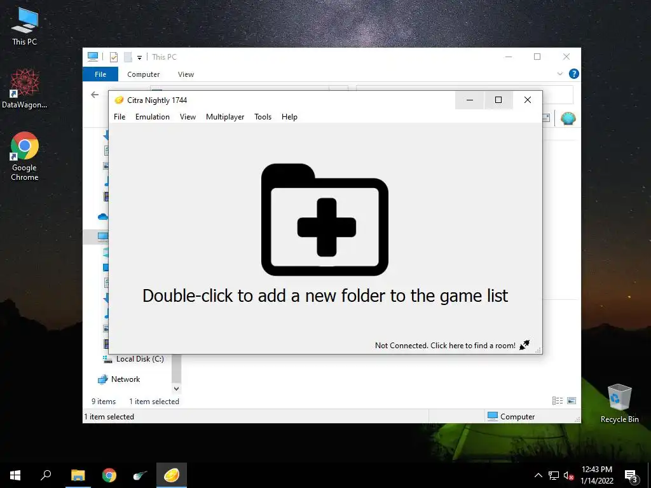Viewport: 651px width, 488px height.
Task: Open the Help menu in Citra
Action: coord(289,117)
